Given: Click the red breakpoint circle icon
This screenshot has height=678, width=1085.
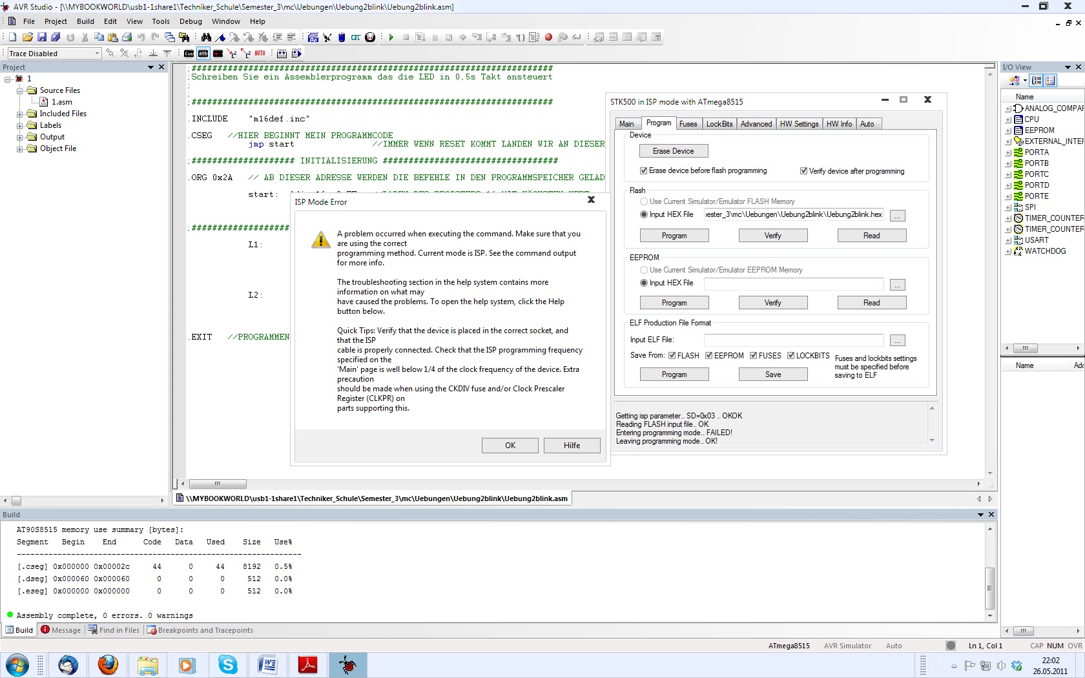Looking at the screenshot, I should click(548, 37).
